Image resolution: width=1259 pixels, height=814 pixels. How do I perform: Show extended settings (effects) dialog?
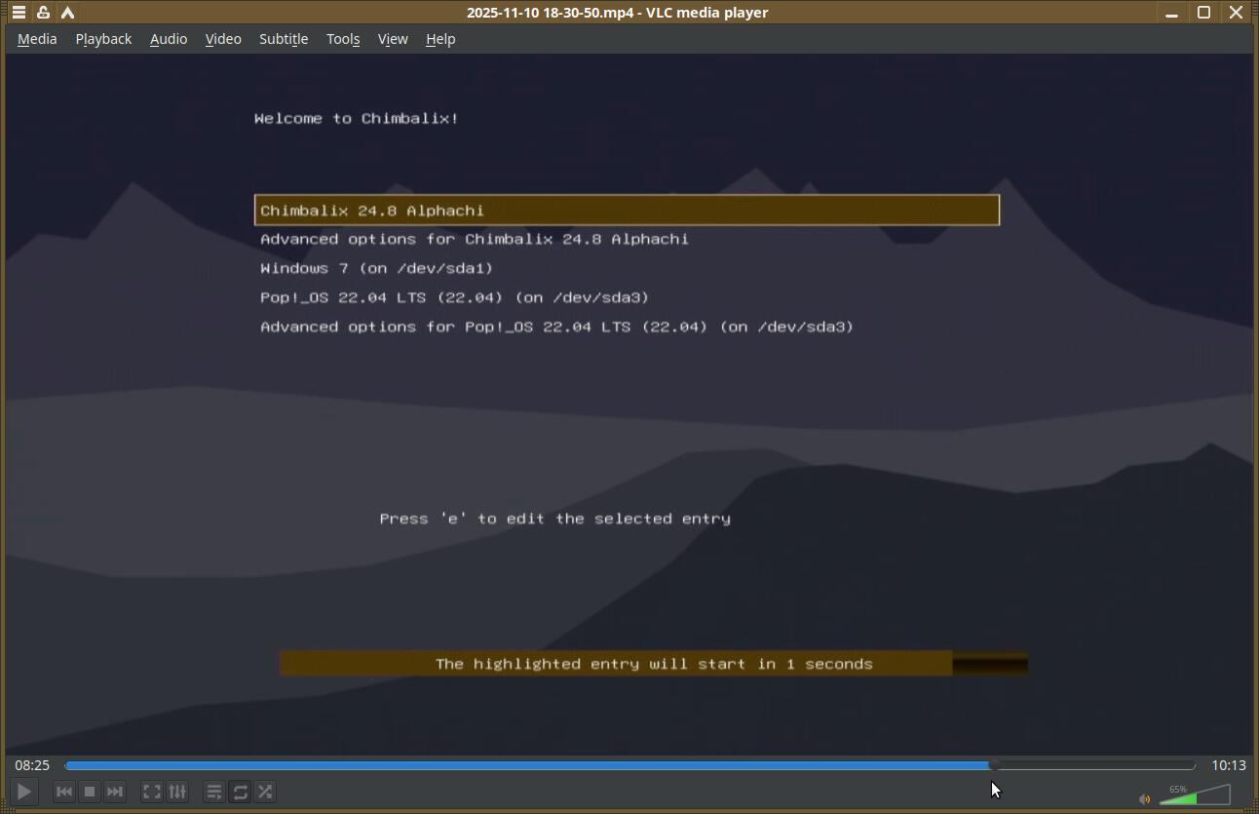[177, 792]
